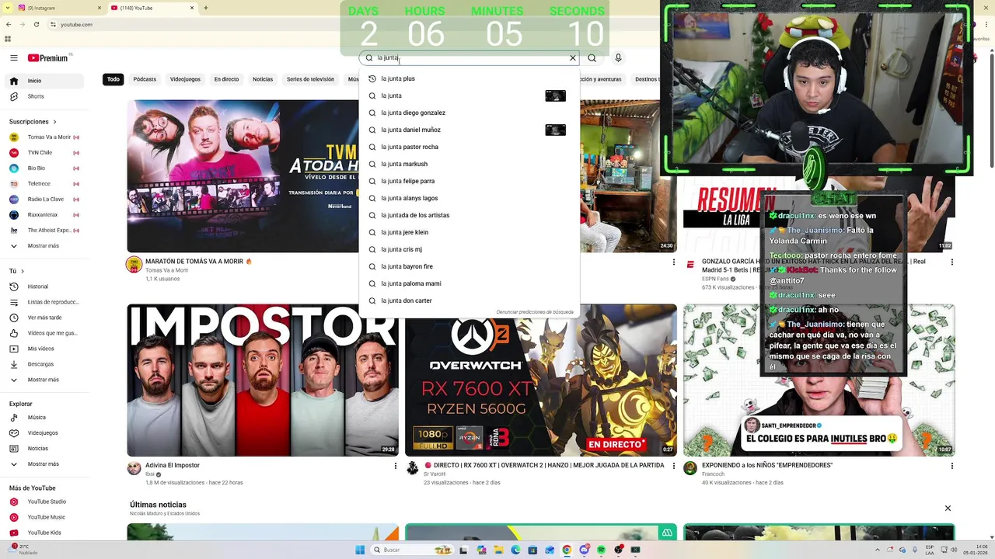Choose suggestion 'la junta plus'
995x559 pixels.
470,78
